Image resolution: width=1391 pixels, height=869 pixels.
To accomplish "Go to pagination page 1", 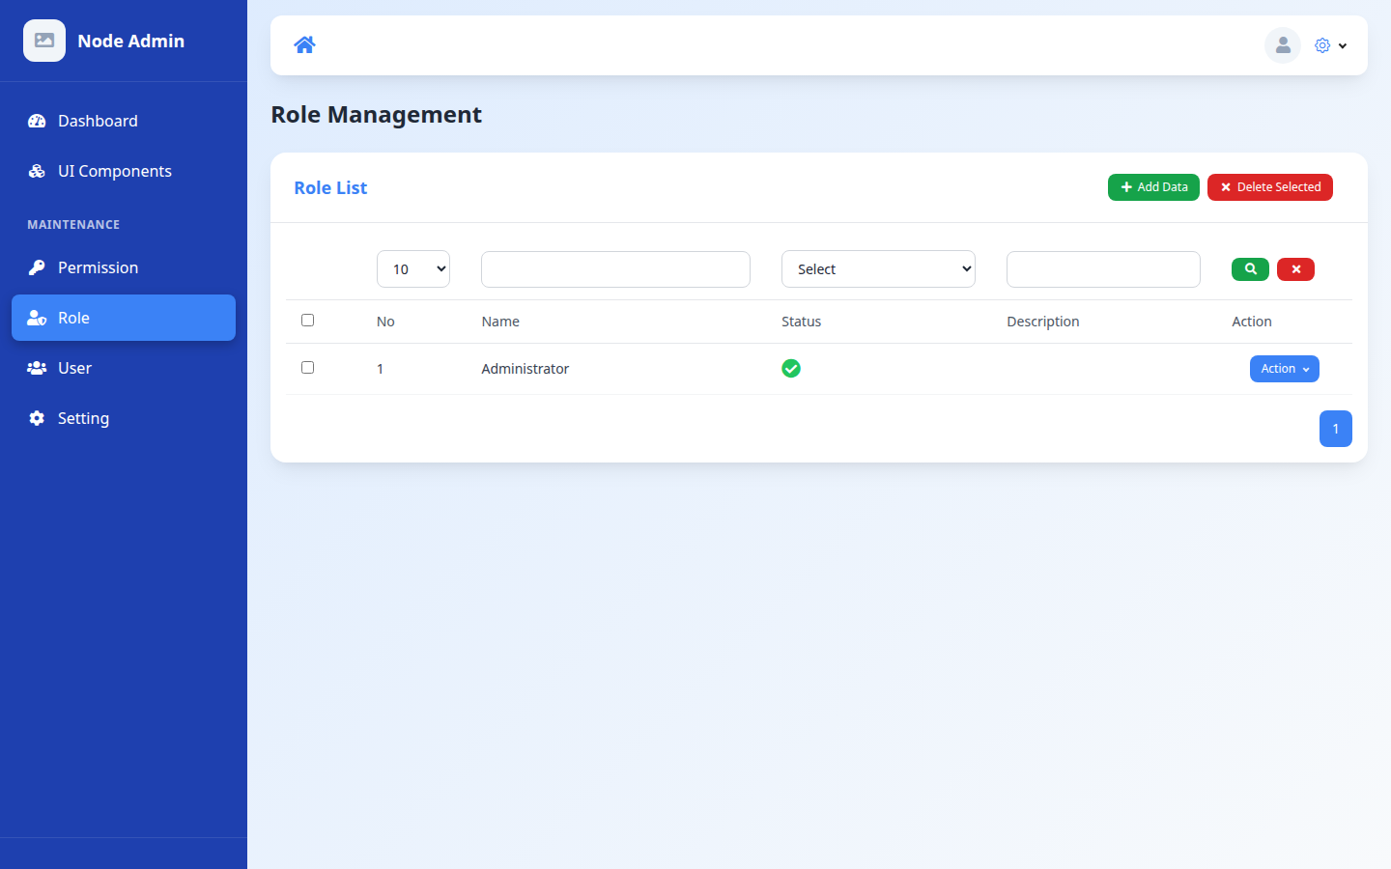I will tap(1336, 429).
